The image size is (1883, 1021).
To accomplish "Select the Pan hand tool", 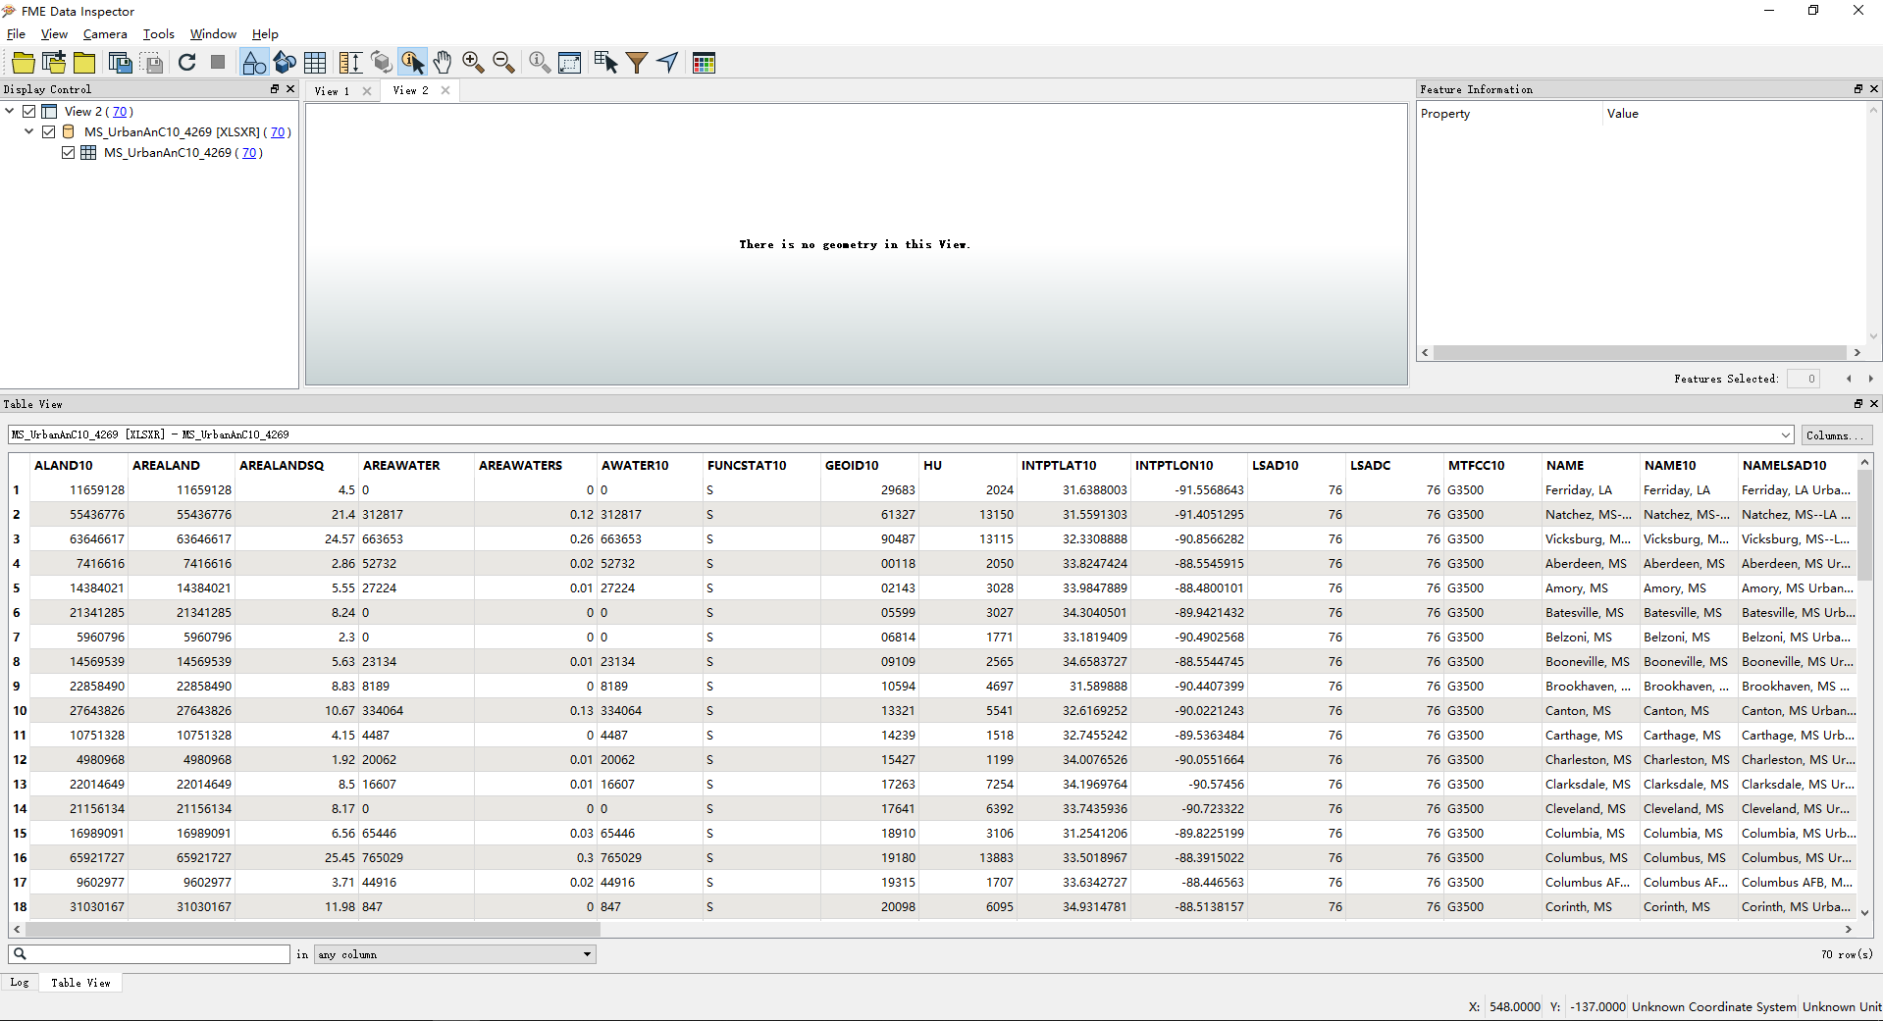I will click(443, 63).
